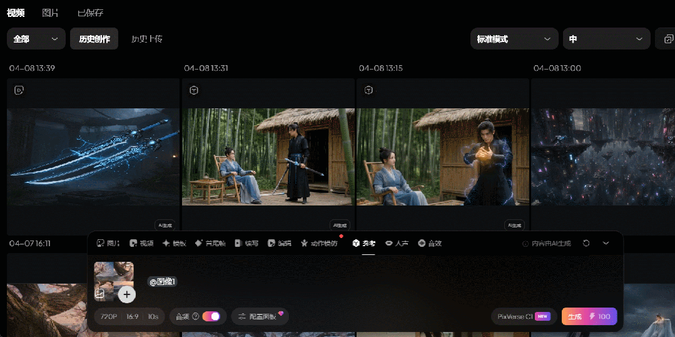675x337 pixels.
Task: Select the 续写 mode
Action: coord(246,244)
